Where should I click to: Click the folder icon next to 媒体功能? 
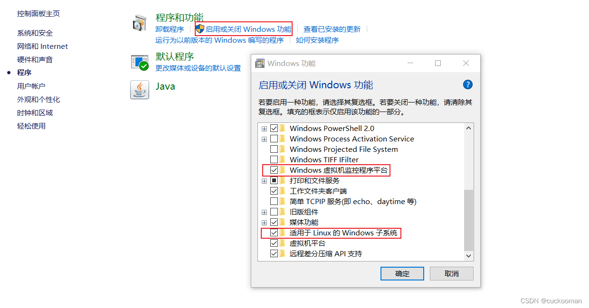[x=283, y=222]
